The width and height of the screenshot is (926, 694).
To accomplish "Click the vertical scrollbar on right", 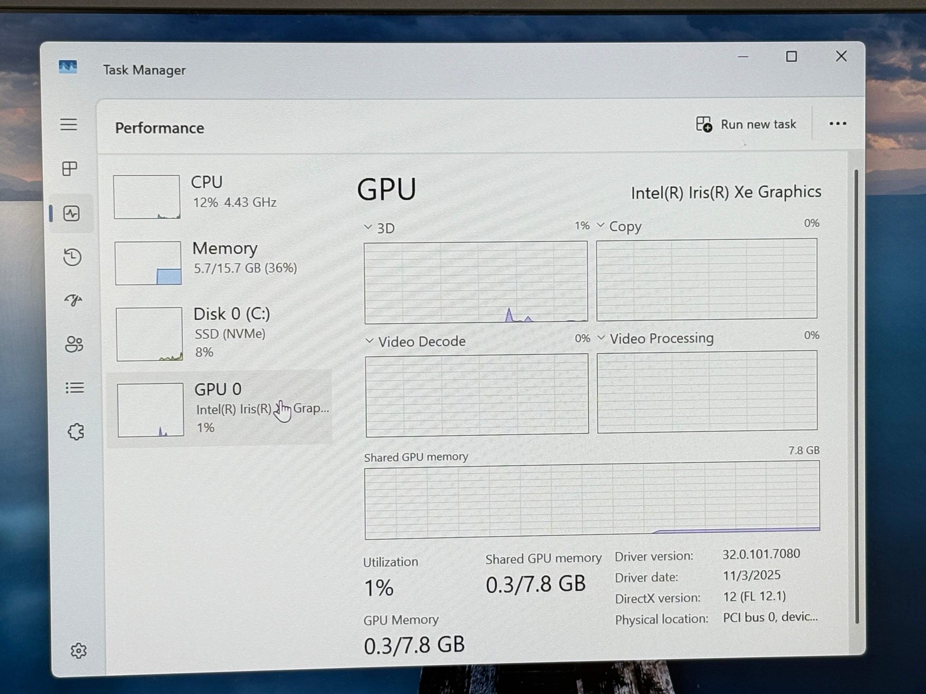I will [857, 396].
